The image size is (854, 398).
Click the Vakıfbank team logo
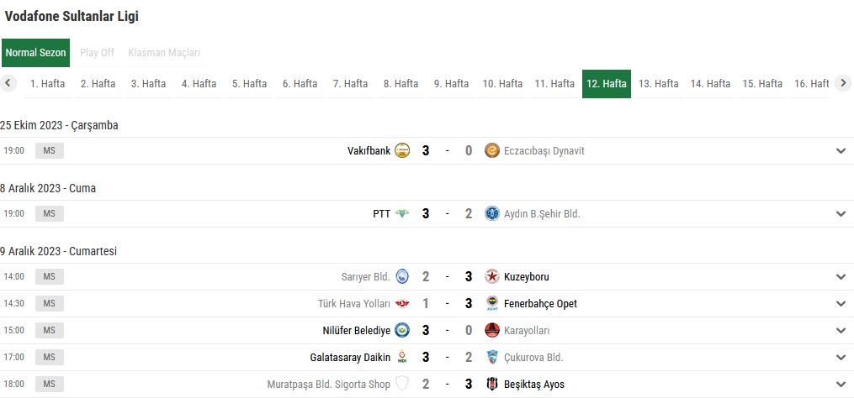(402, 150)
